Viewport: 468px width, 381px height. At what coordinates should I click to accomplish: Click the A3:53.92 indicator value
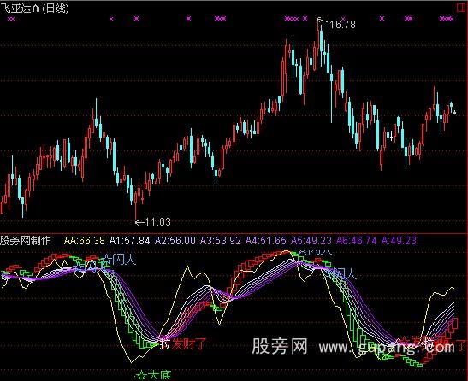[220, 241]
